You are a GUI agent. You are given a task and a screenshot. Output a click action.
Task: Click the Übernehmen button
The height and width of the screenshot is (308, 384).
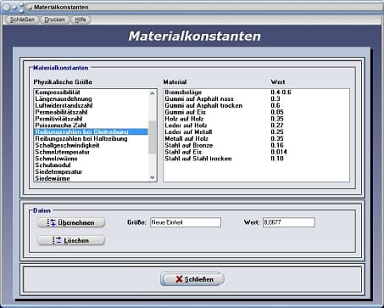[71, 222]
